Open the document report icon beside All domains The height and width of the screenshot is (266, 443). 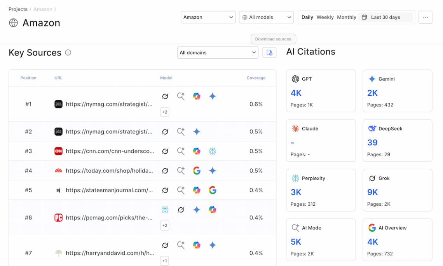(x=269, y=52)
